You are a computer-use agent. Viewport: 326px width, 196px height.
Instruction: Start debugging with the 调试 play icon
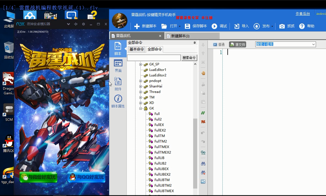pyautogui.click(x=215, y=26)
